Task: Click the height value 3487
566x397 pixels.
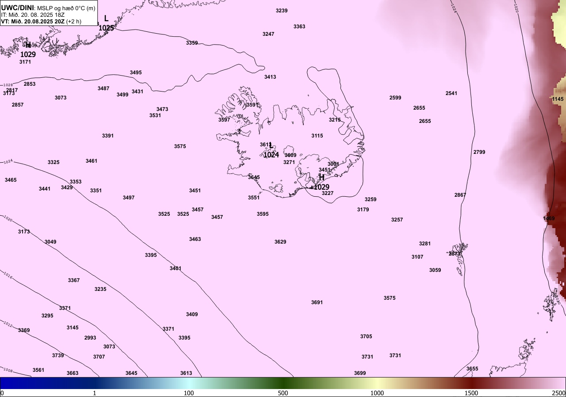Action: click(103, 88)
